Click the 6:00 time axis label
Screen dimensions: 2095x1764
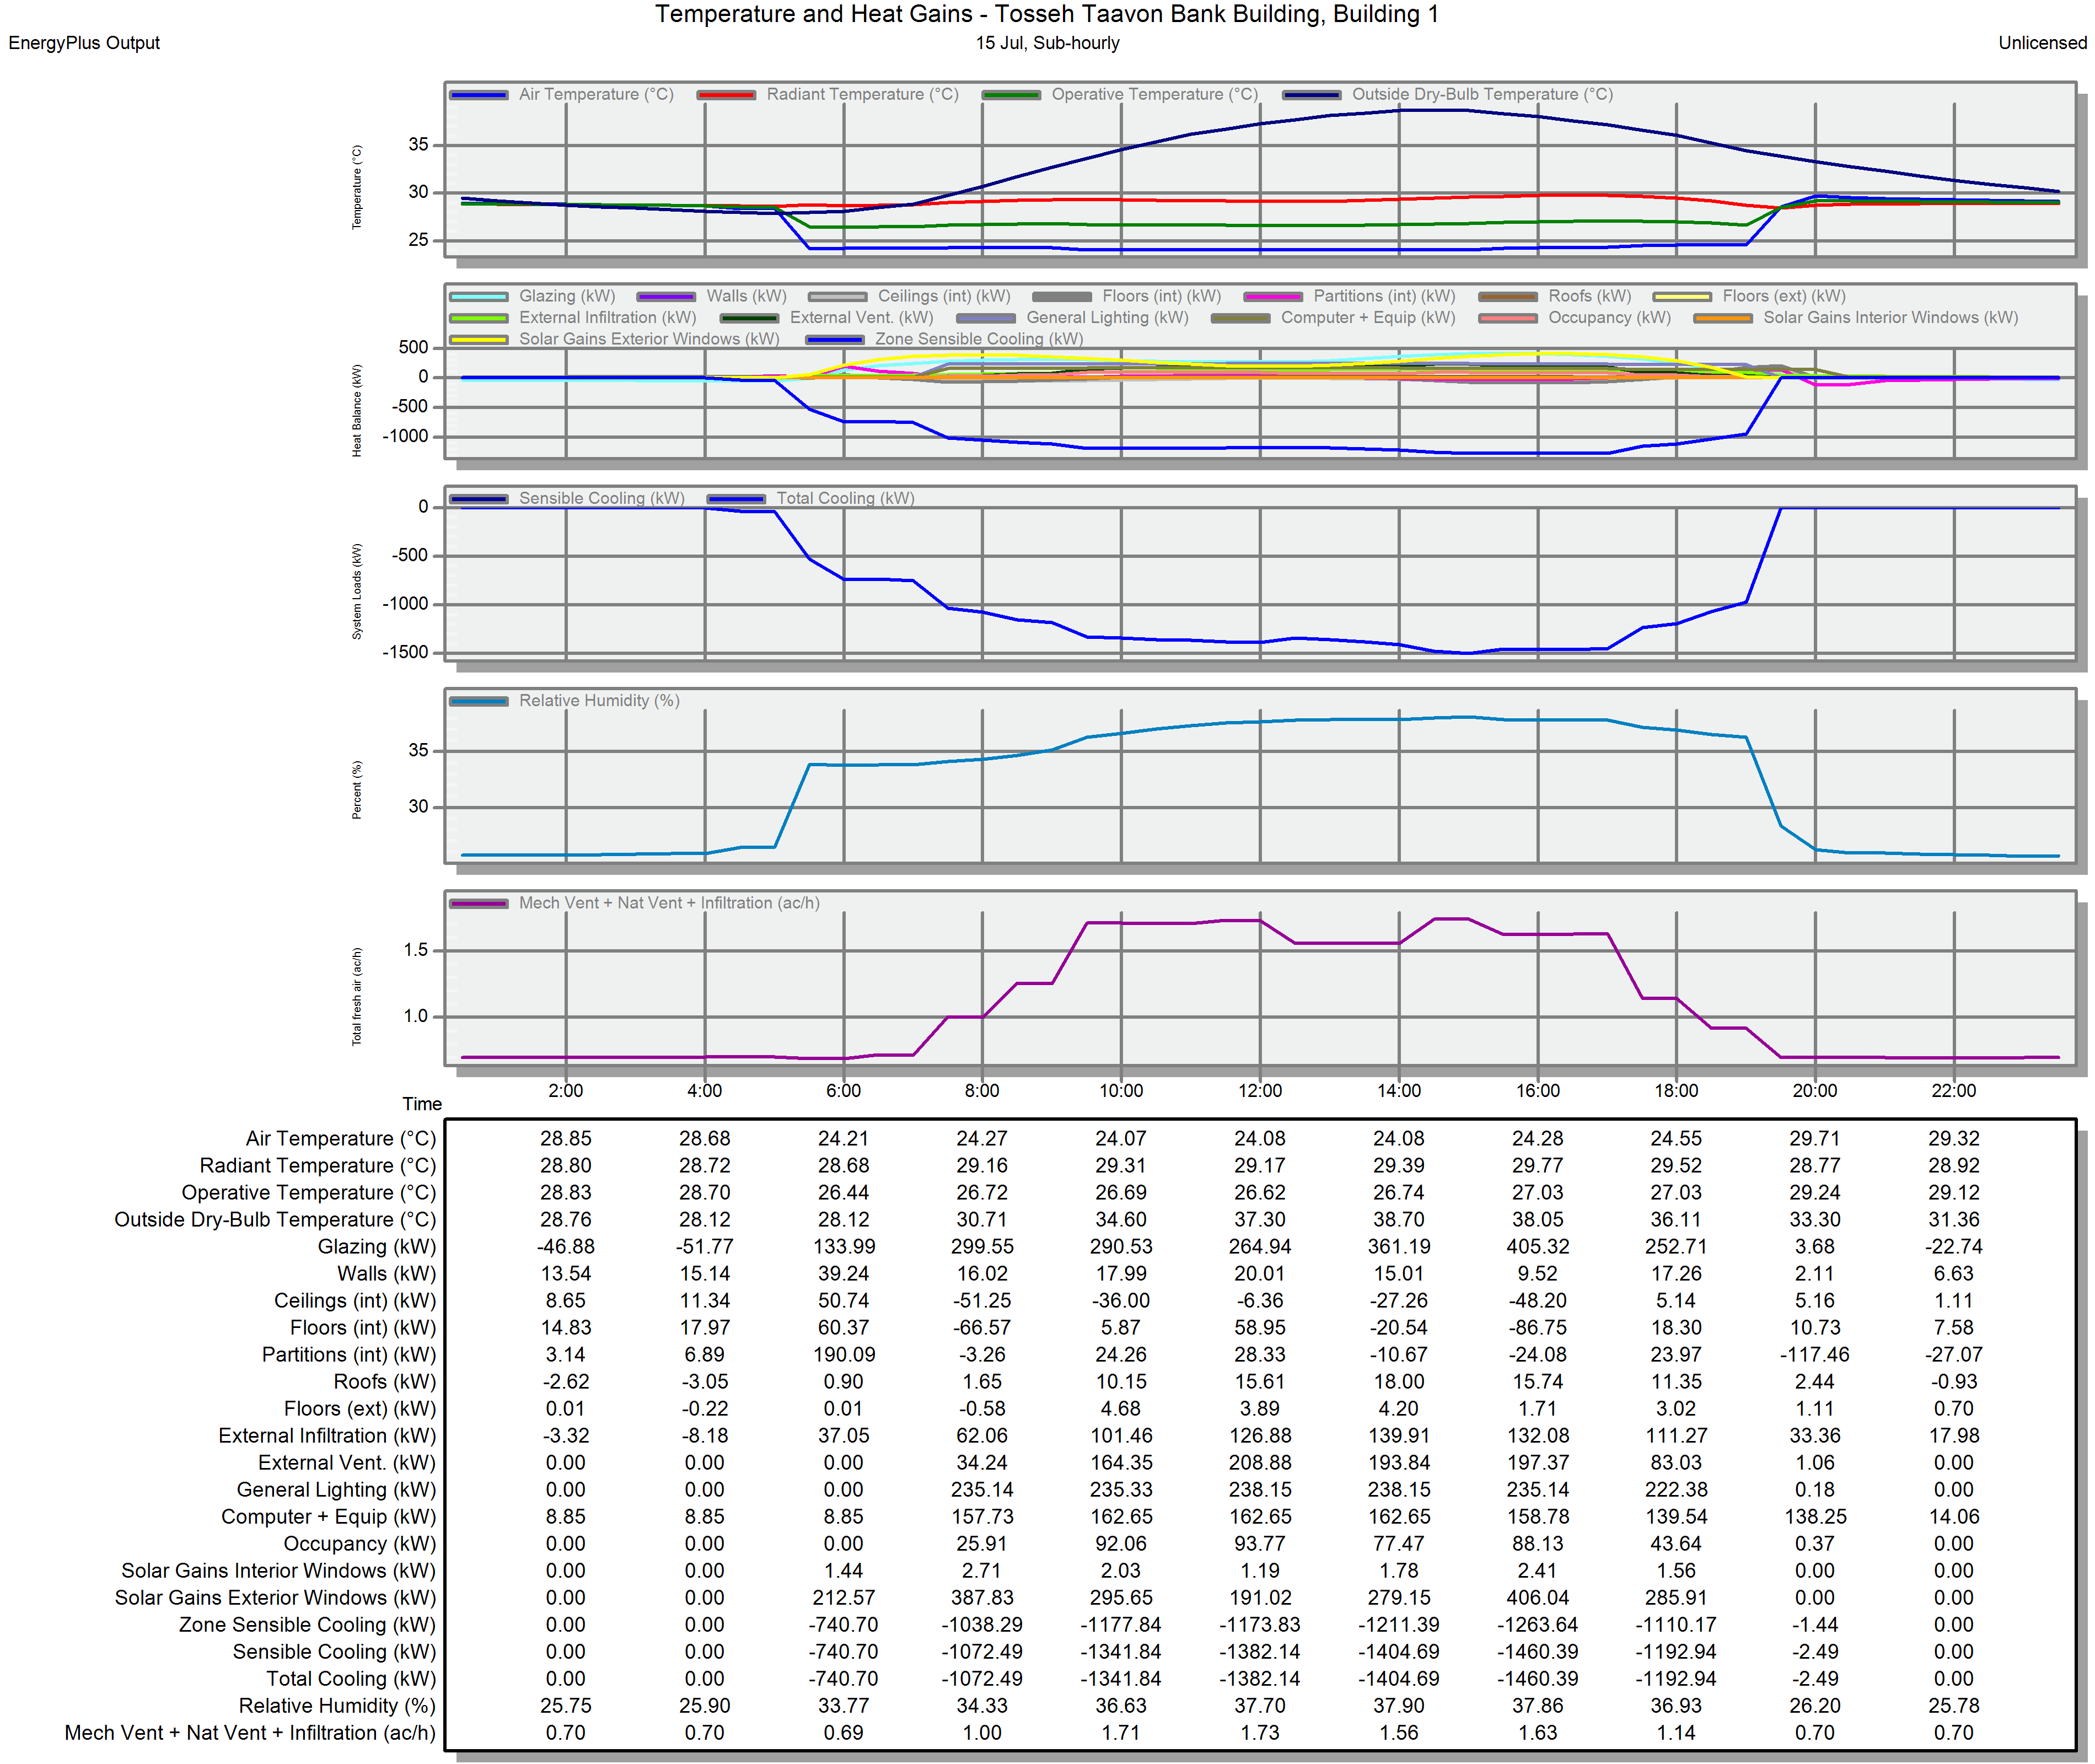coord(843,1091)
